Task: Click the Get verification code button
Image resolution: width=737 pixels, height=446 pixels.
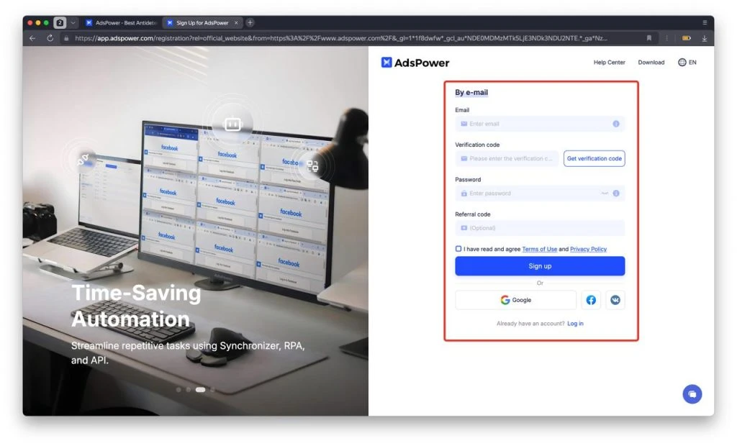Action: click(x=594, y=158)
